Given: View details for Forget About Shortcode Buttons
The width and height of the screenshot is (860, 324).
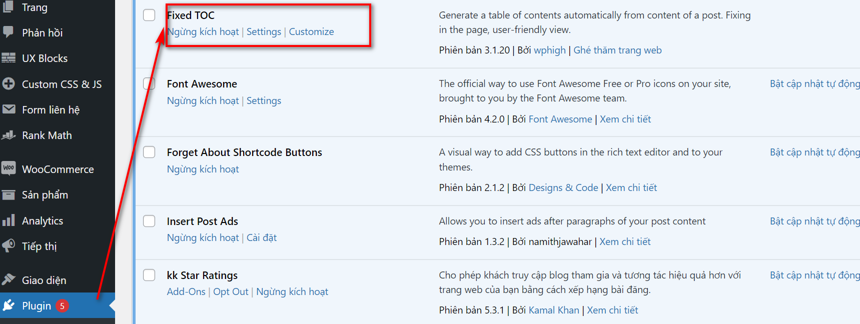Looking at the screenshot, I should coord(631,187).
